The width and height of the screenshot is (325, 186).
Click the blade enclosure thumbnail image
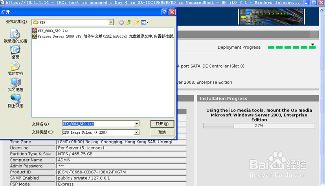point(272,17)
